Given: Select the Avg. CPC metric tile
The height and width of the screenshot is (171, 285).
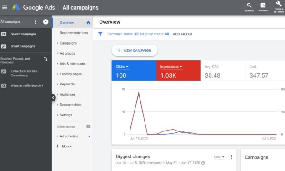Looking at the screenshot, I should pos(223,71).
